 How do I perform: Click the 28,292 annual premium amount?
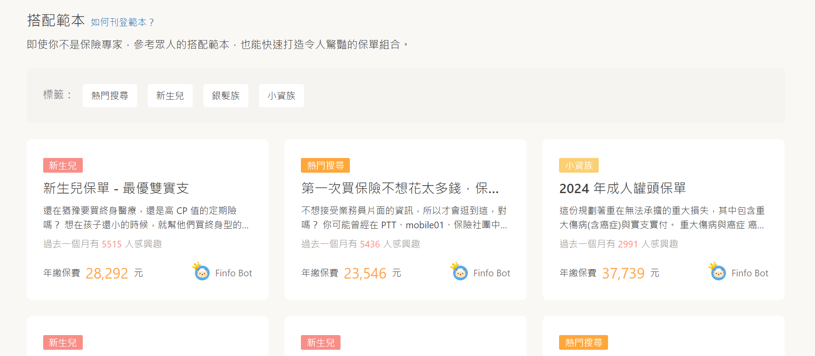point(107,273)
